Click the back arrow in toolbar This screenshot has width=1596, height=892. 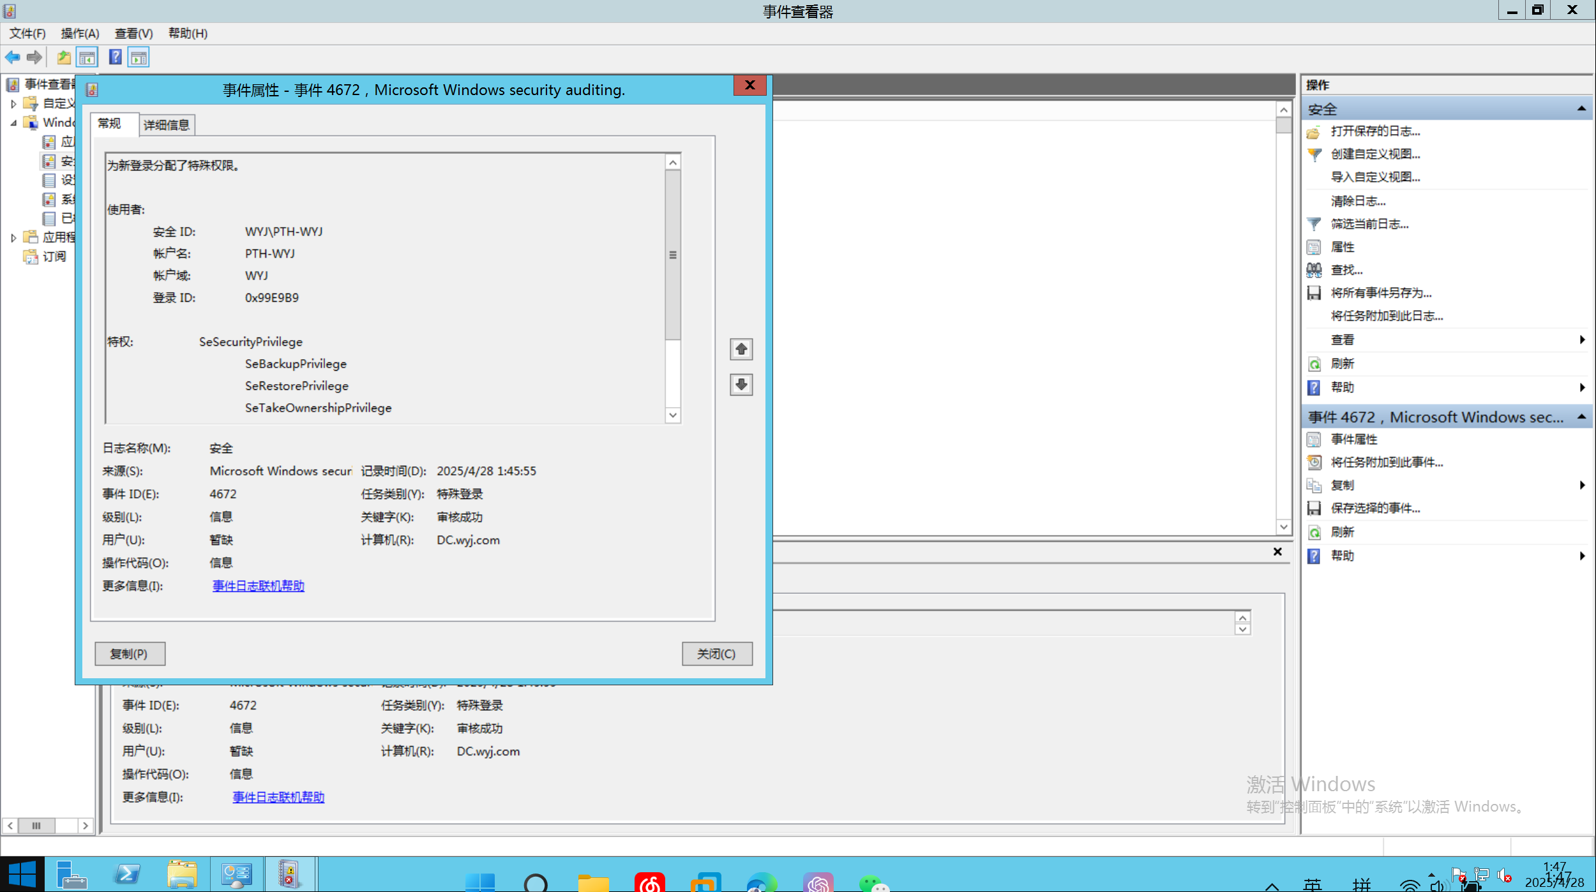tap(13, 57)
